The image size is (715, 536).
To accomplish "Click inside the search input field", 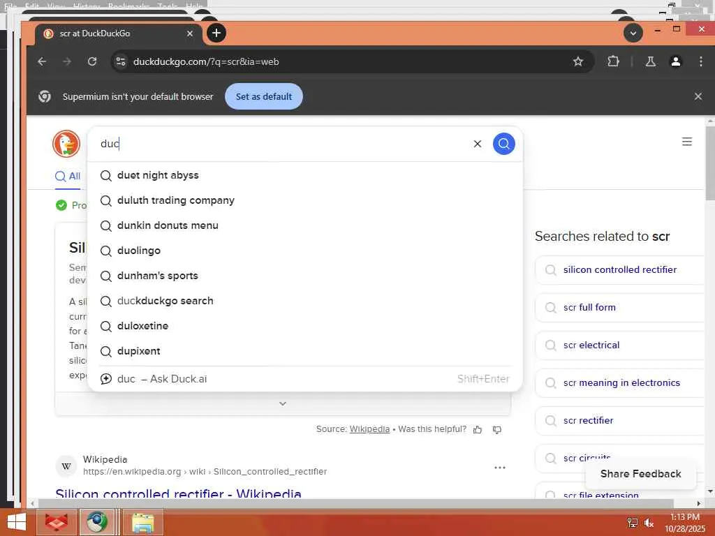I will 283,144.
